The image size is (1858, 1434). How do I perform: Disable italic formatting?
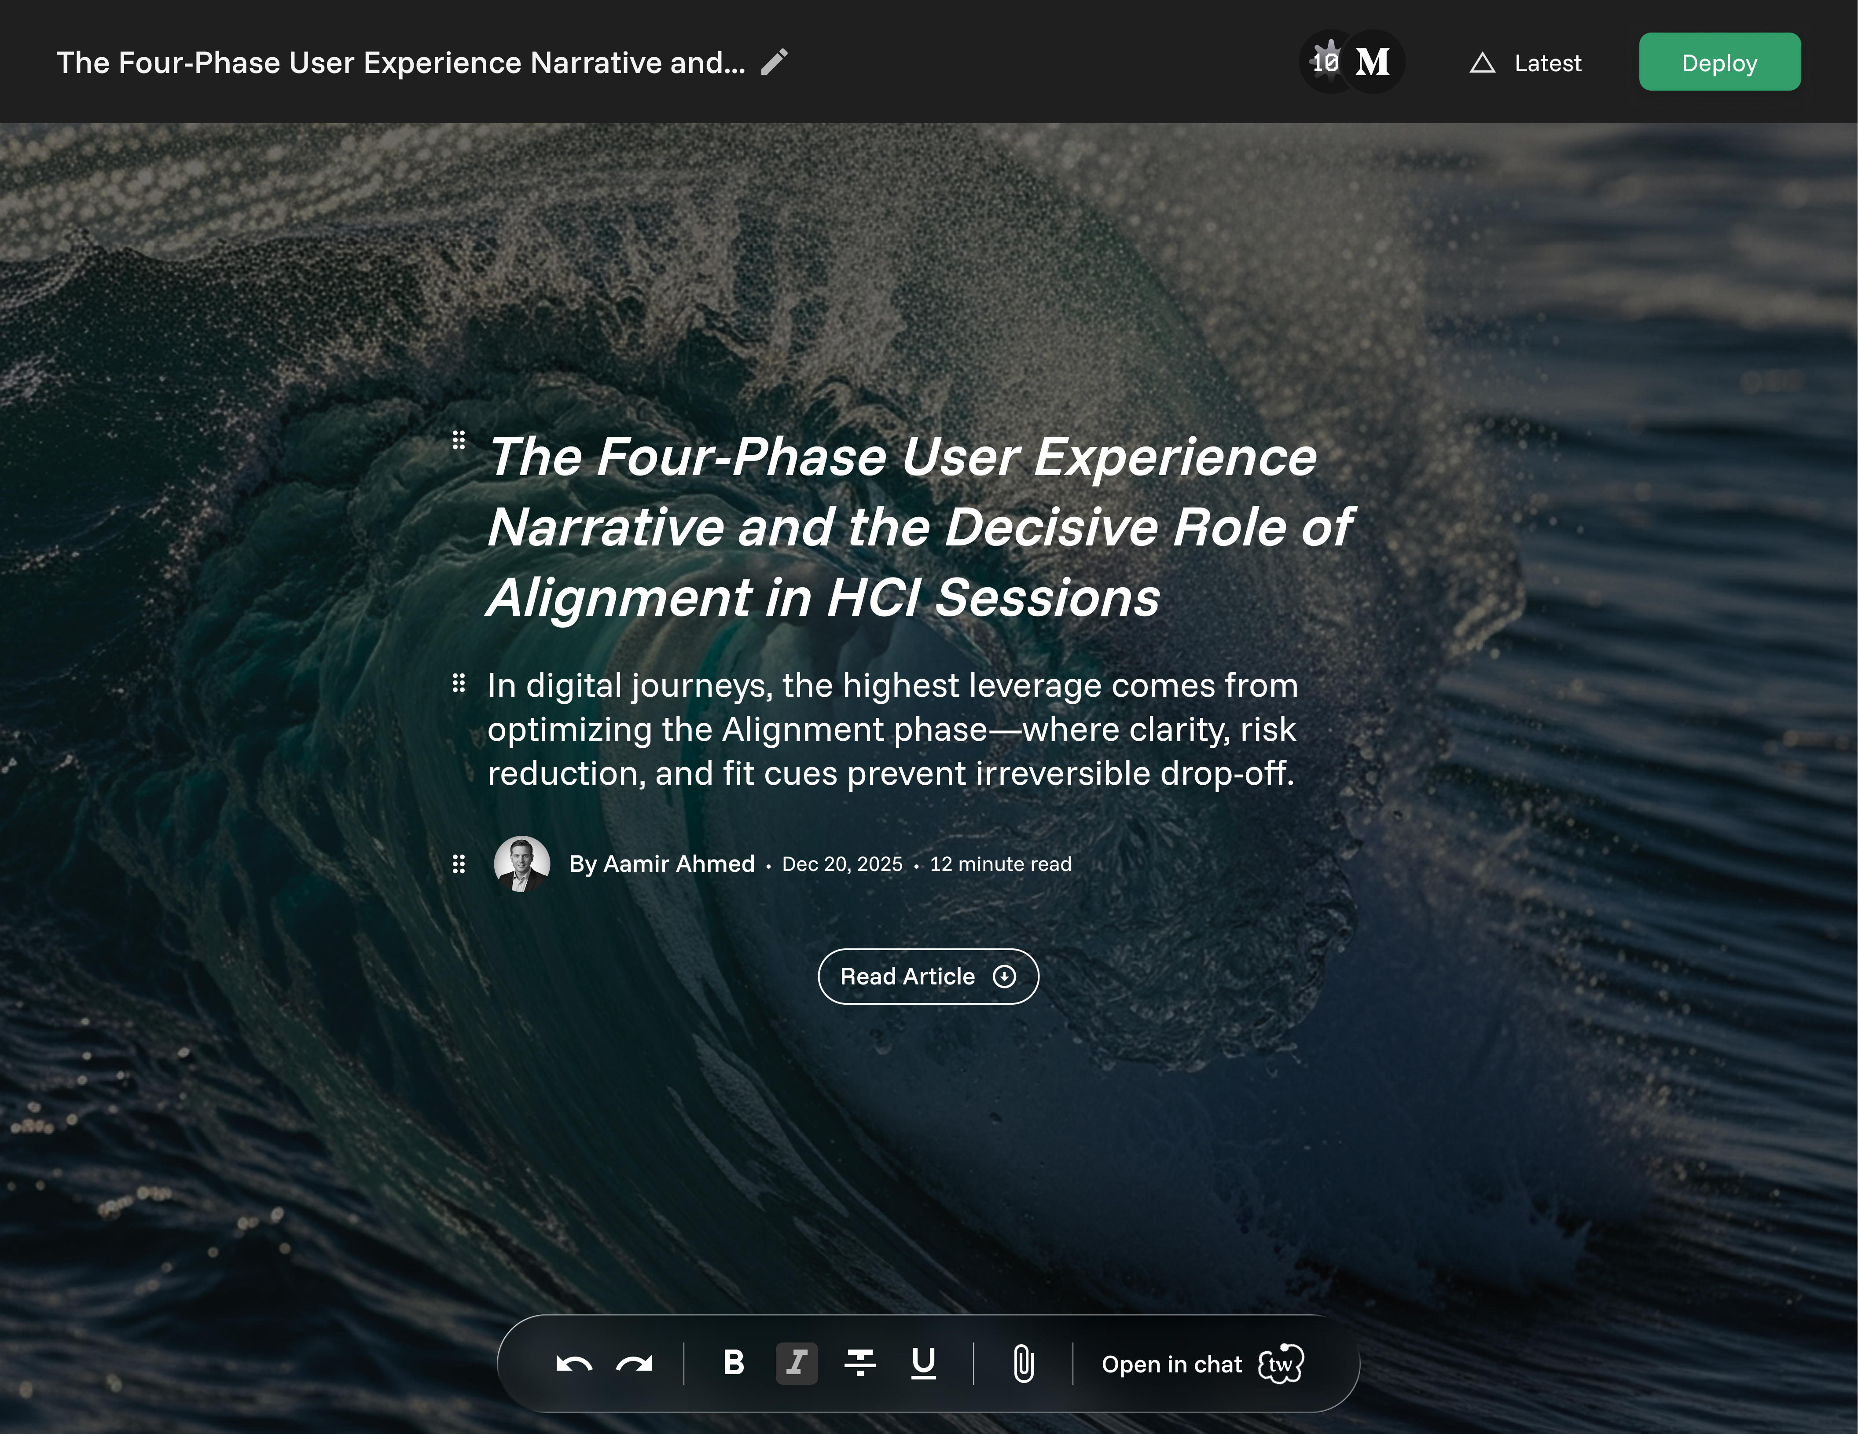796,1364
